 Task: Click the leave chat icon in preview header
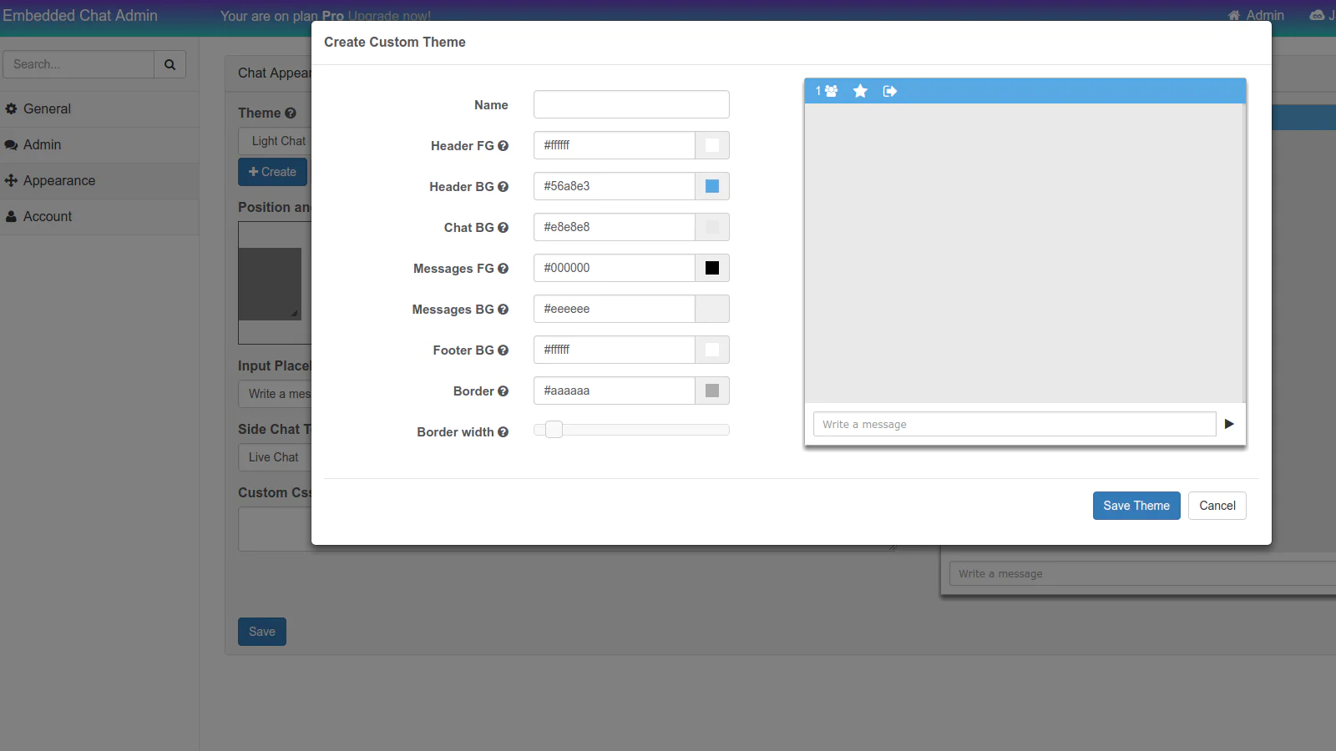click(x=889, y=92)
